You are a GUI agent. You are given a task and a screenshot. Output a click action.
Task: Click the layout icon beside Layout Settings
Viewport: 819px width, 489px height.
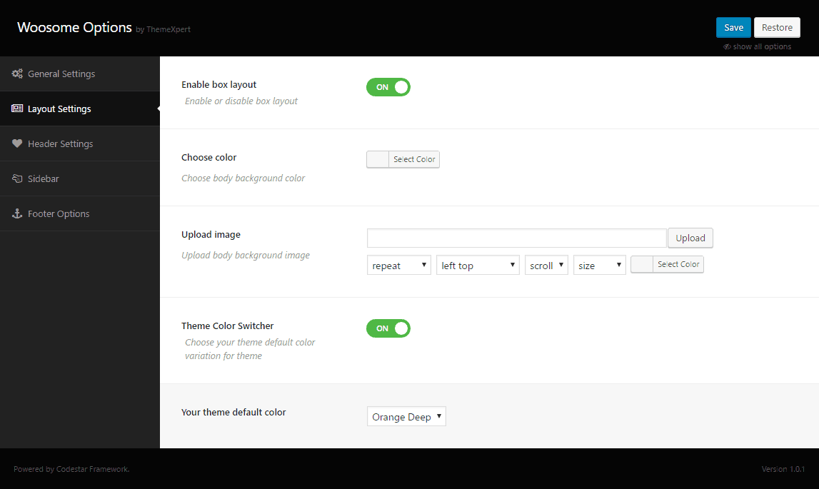[16, 109]
